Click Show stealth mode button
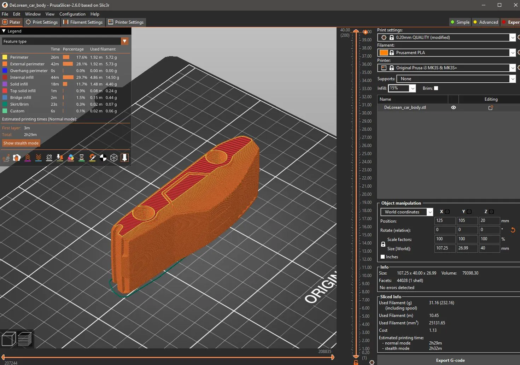This screenshot has height=365, width=520. point(21,143)
